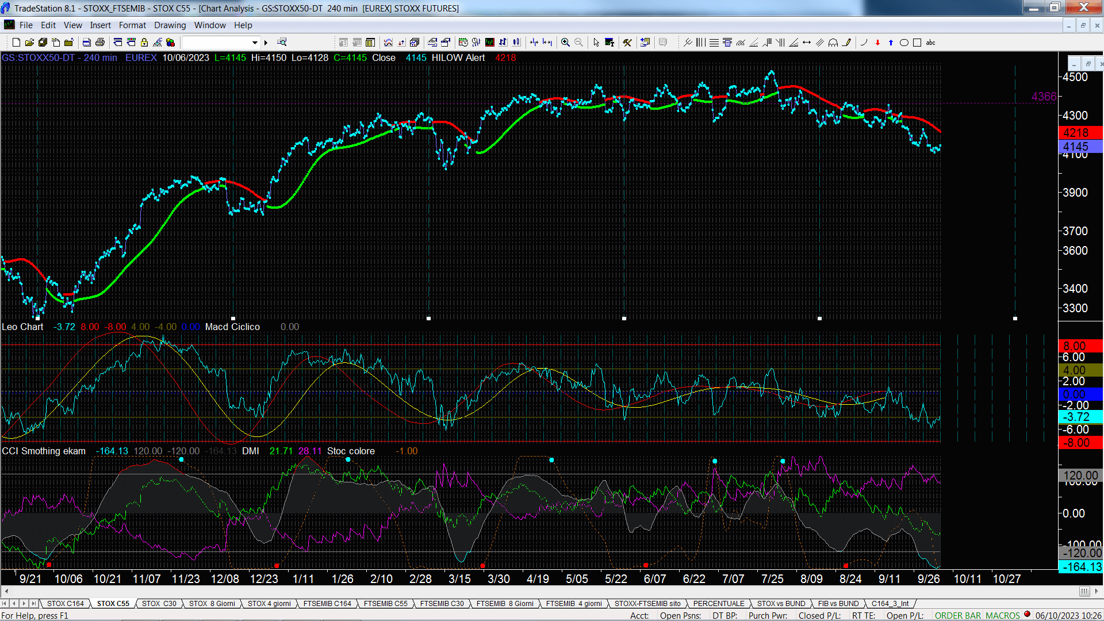Switch to the STOX C30 tab
The image size is (1104, 621).
pyautogui.click(x=159, y=604)
